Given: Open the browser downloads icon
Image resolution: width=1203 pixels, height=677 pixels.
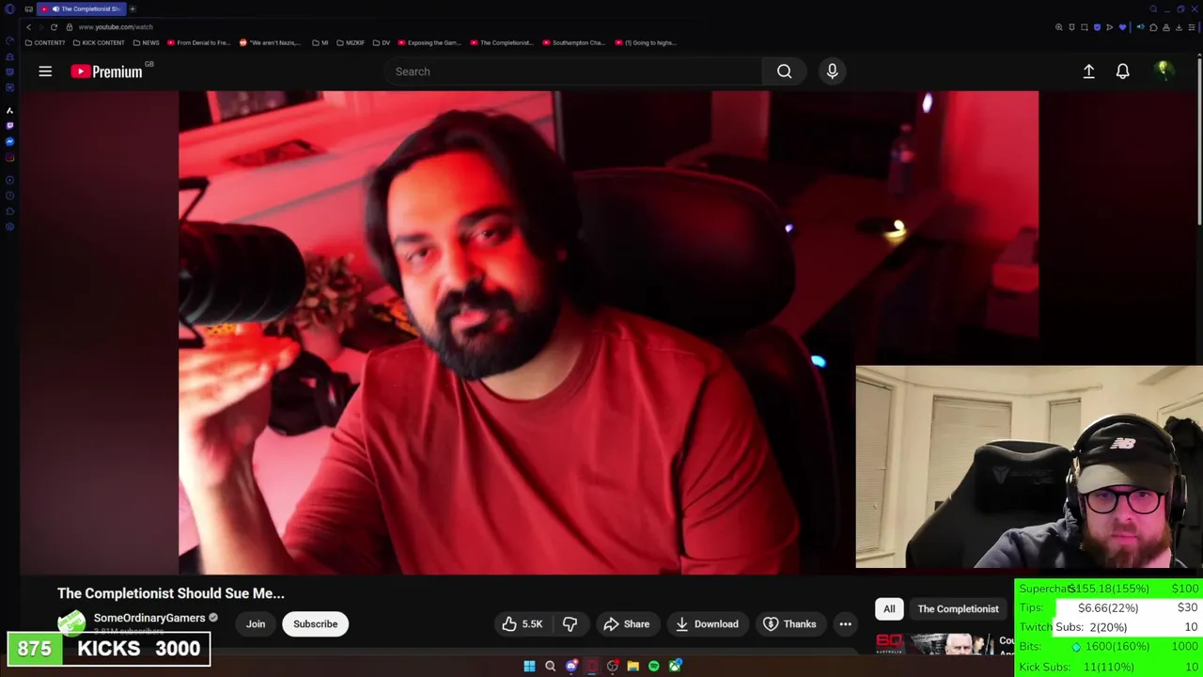Looking at the screenshot, I should point(1179,27).
